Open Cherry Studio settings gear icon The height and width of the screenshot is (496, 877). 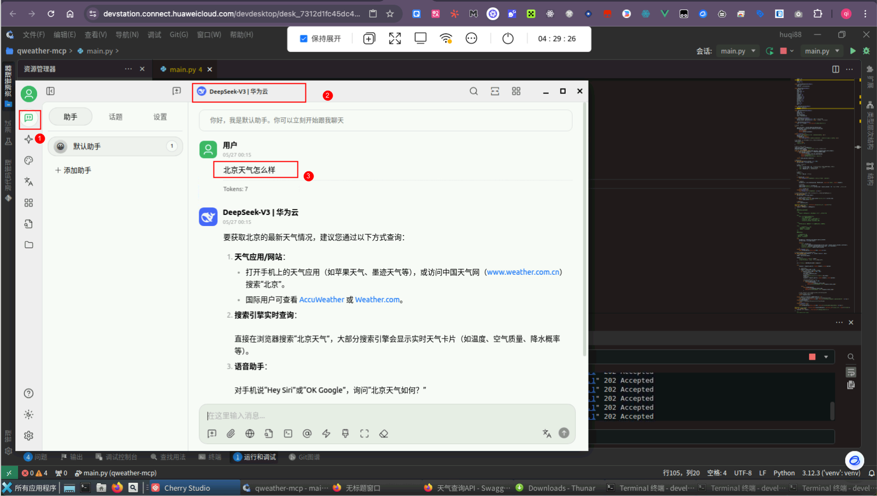(29, 436)
